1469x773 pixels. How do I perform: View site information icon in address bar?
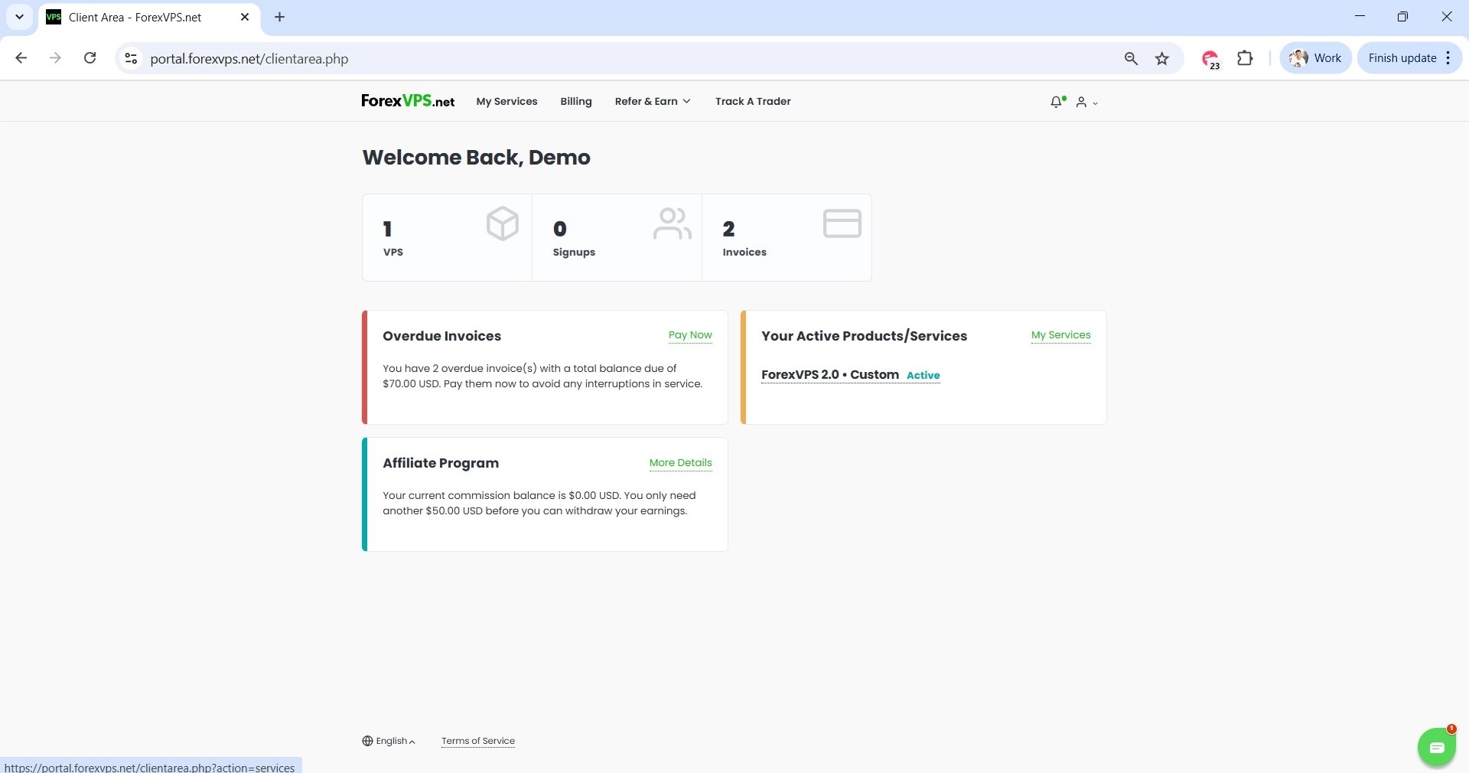131,58
